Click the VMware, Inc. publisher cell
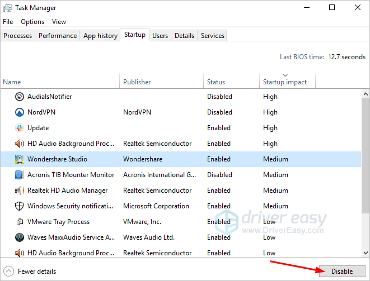The height and width of the screenshot is (281, 370). pos(142,222)
